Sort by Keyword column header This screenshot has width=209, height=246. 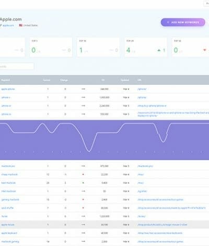pyautogui.click(x=5, y=80)
